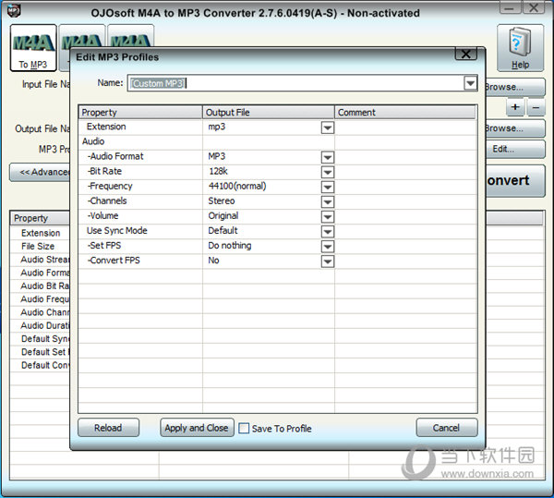Select the M4A To MP3 conversion icon
The image size is (554, 498).
(x=33, y=48)
